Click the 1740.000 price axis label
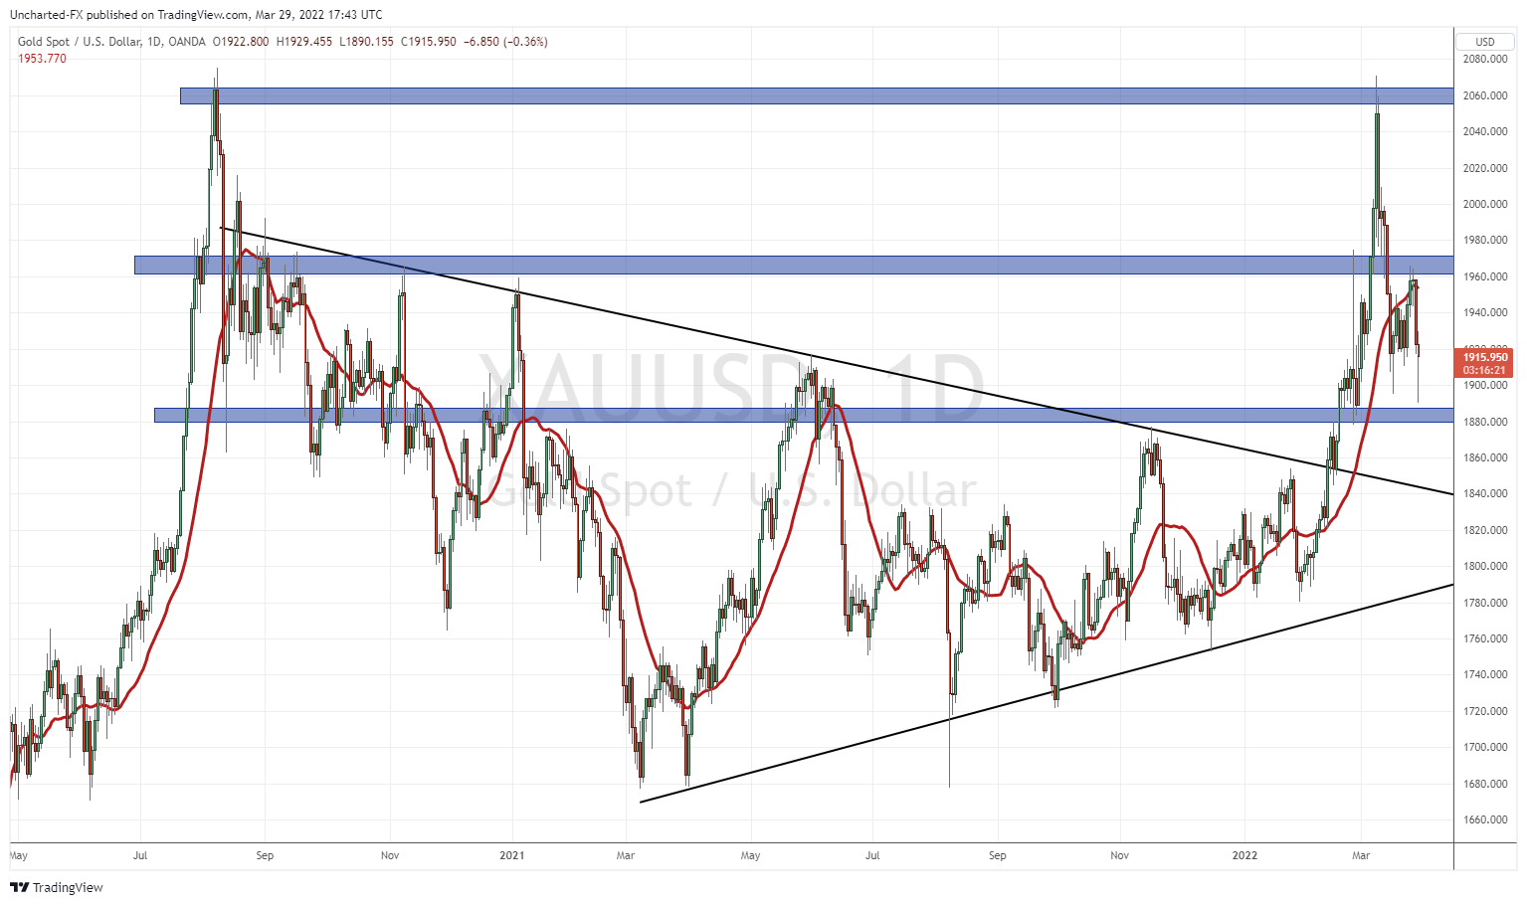 coord(1484,674)
